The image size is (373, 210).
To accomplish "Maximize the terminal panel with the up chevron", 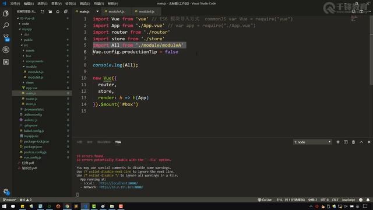I will tap(361, 142).
